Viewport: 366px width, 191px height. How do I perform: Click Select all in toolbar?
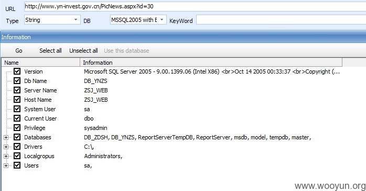pyautogui.click(x=50, y=51)
